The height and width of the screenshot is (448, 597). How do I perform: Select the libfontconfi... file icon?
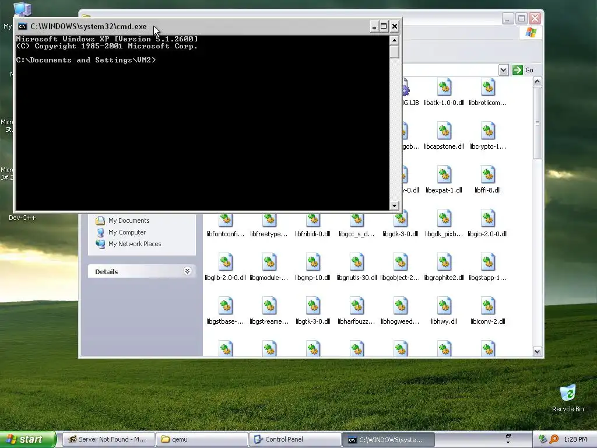226,220
